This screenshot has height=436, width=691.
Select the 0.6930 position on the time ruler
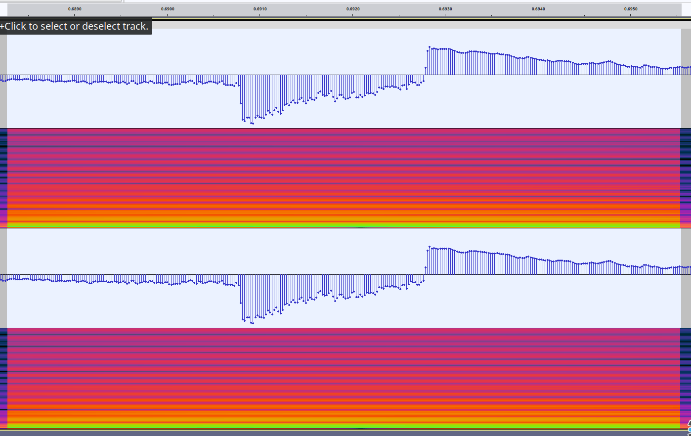pyautogui.click(x=445, y=9)
